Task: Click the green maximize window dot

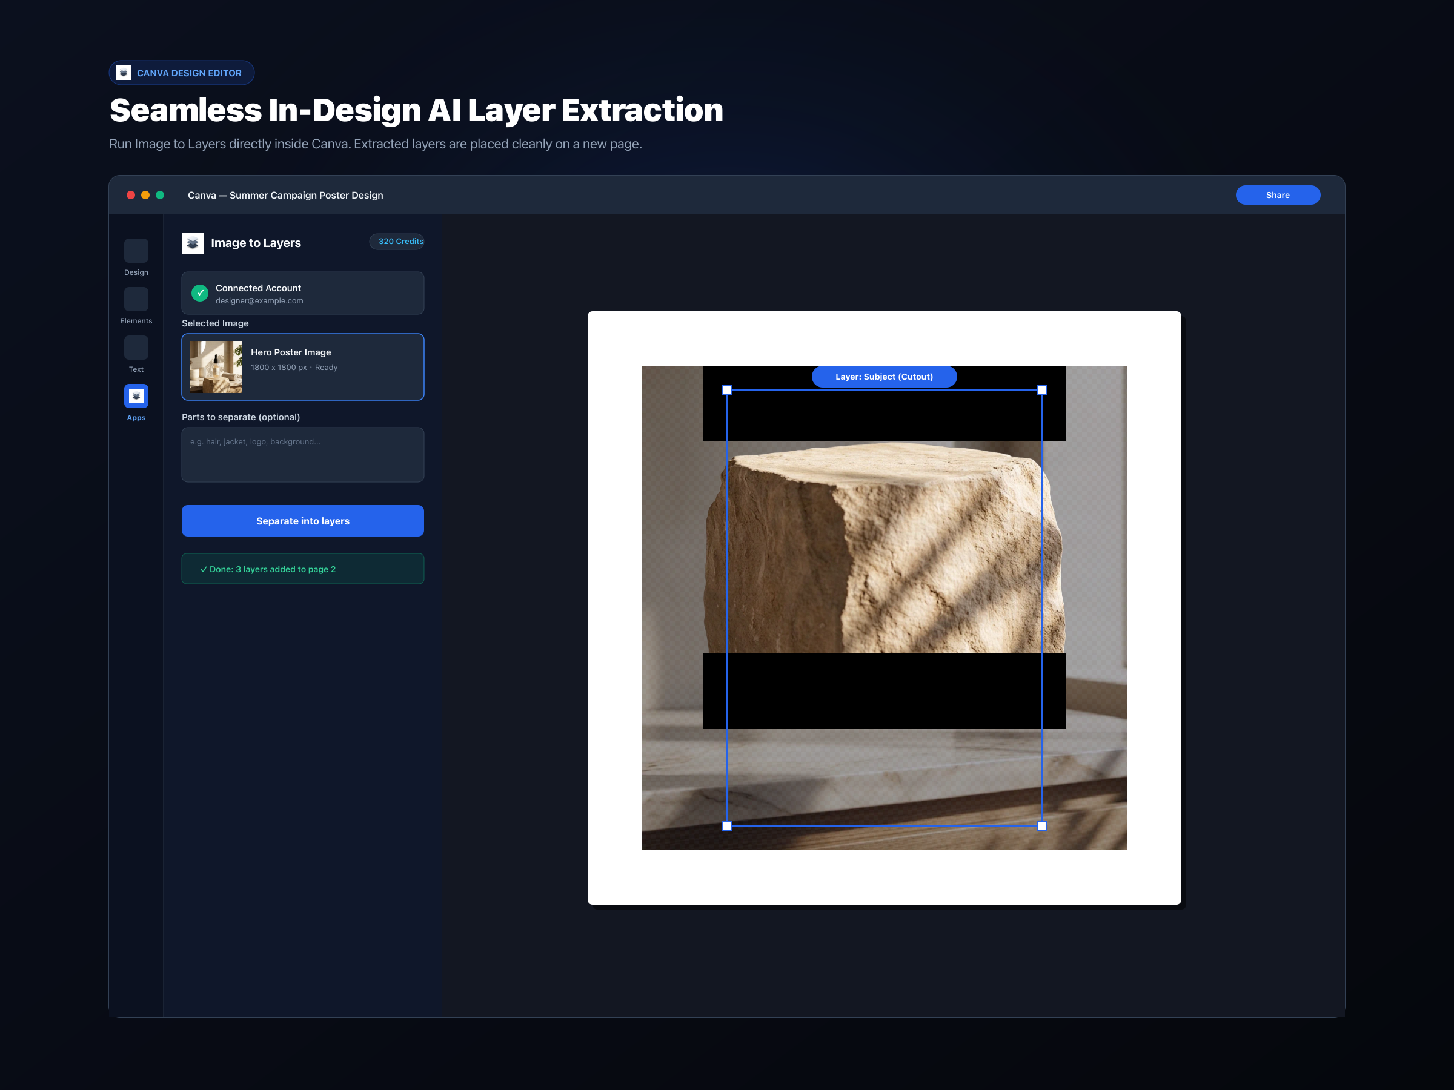Action: point(160,195)
